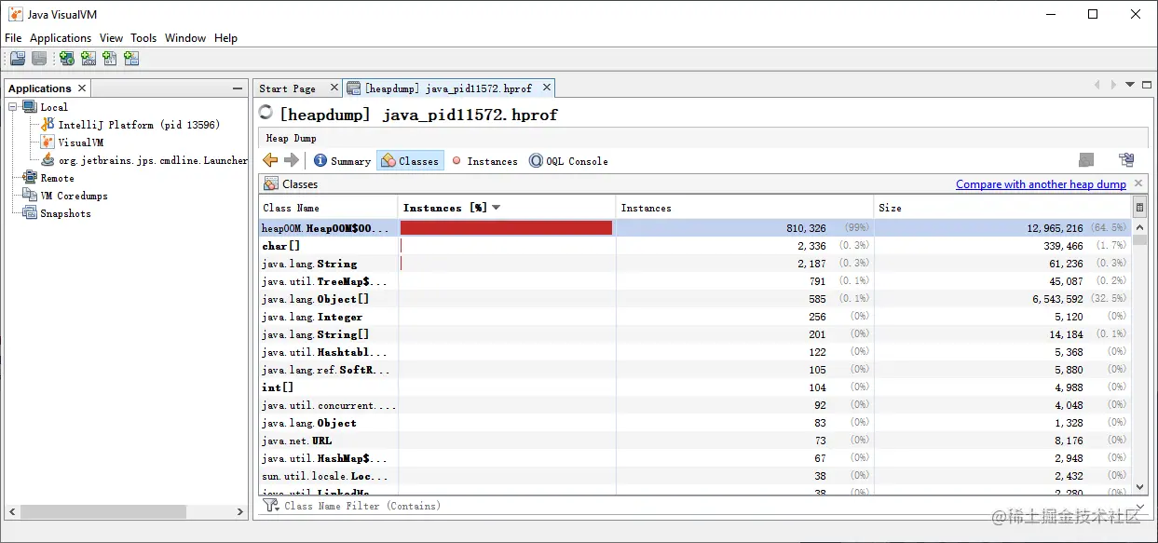The height and width of the screenshot is (543, 1158).
Task: Open the Help menu
Action: 225,38
